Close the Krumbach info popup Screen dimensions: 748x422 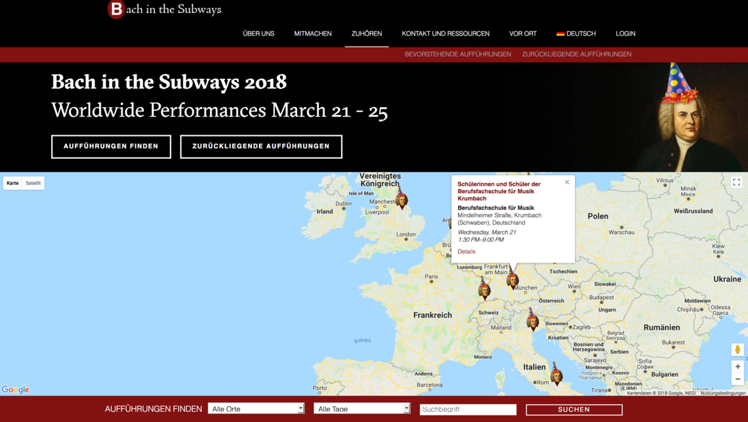pyautogui.click(x=567, y=182)
